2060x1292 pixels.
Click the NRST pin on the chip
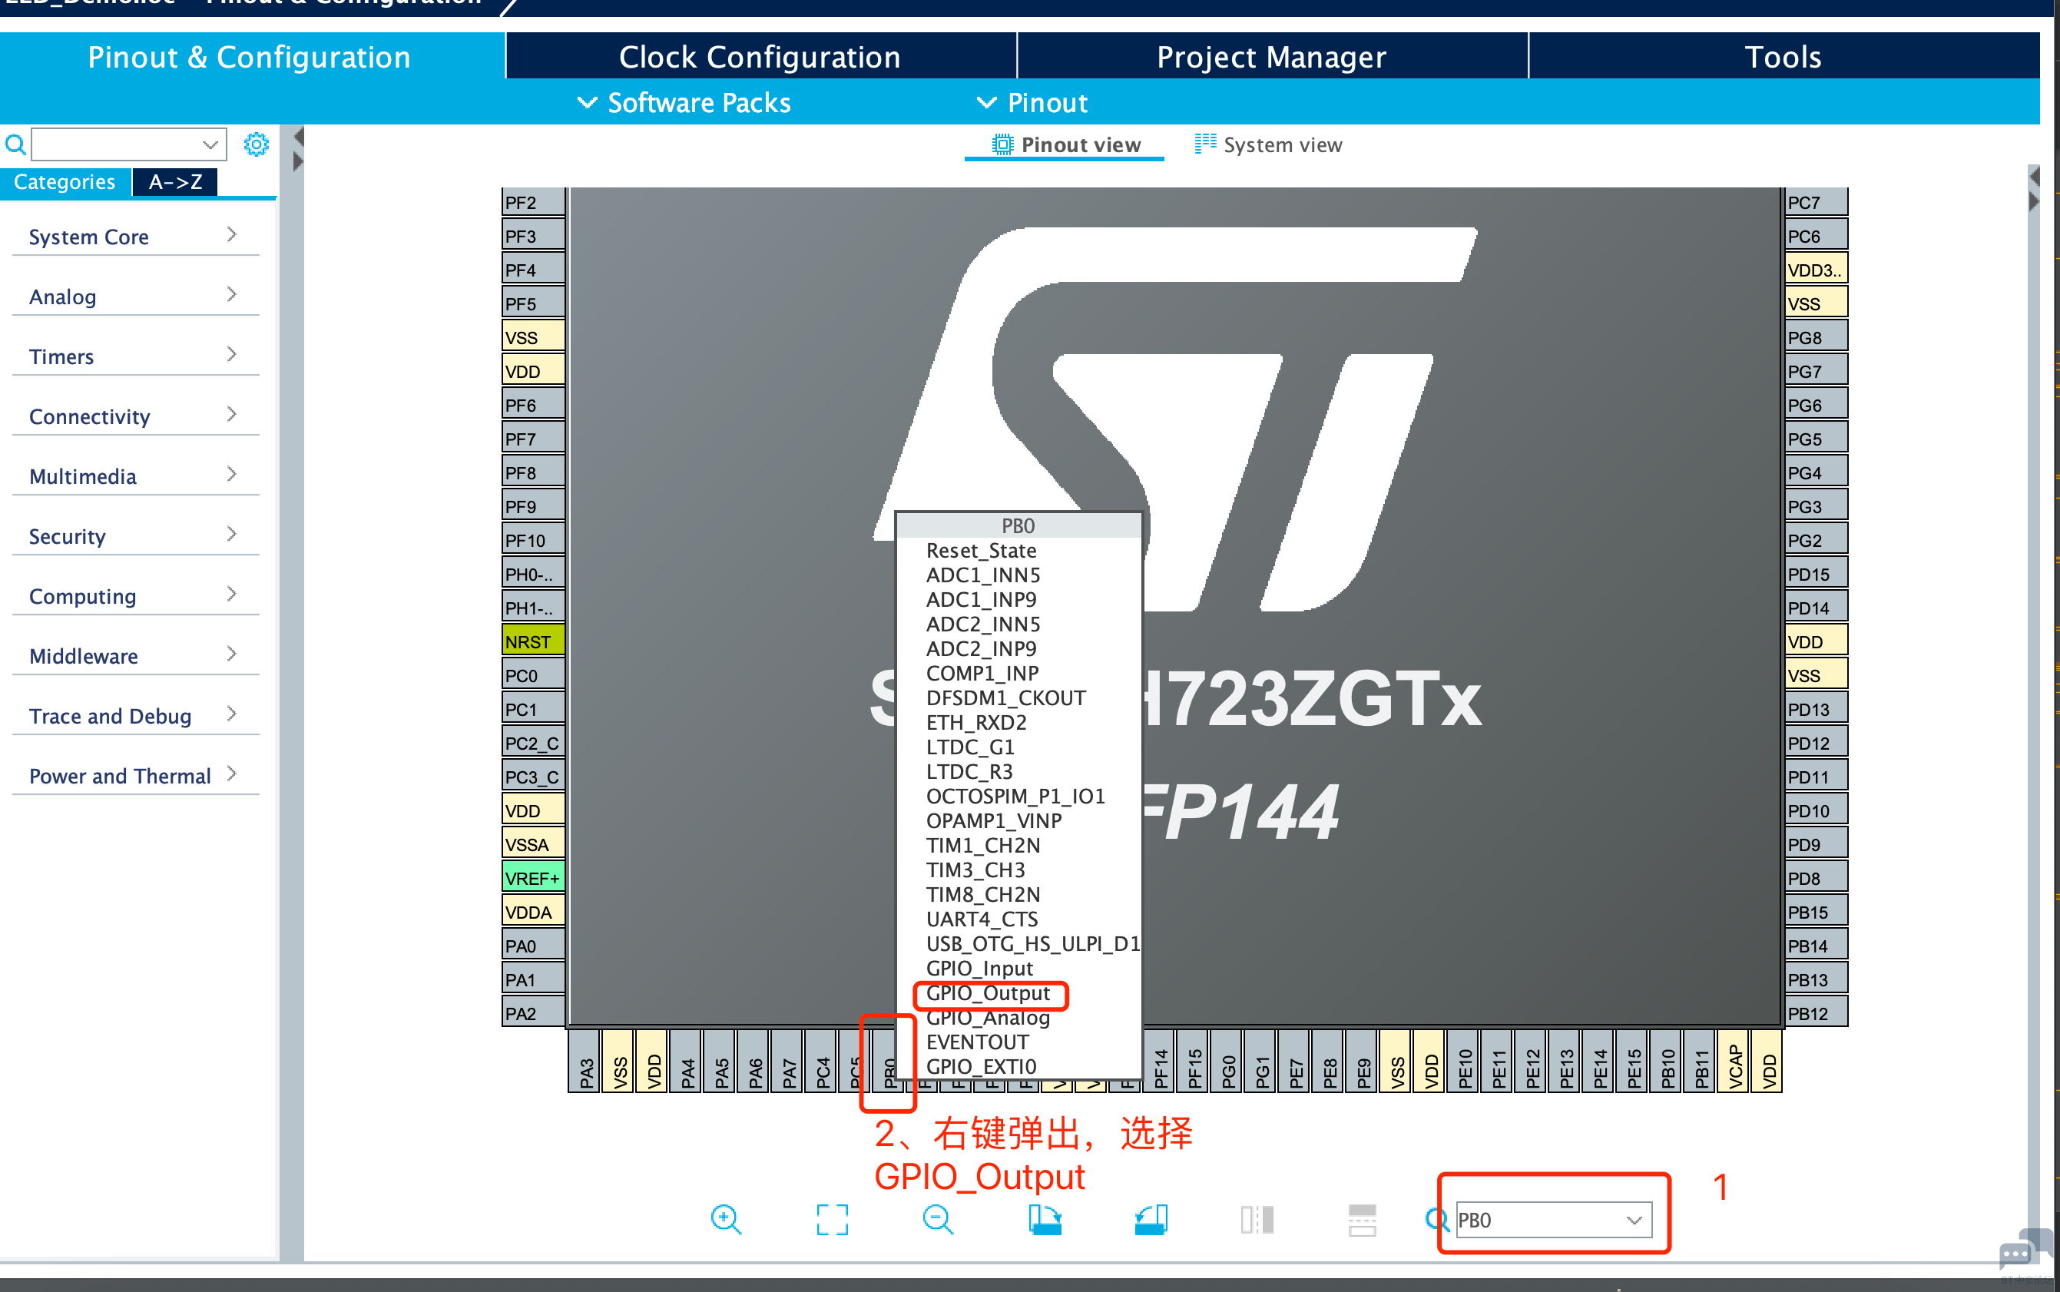click(x=533, y=641)
